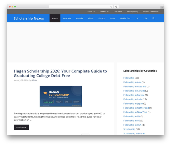Open the Fellowship (49) category
The height and width of the screenshot is (145, 171).
129,78
